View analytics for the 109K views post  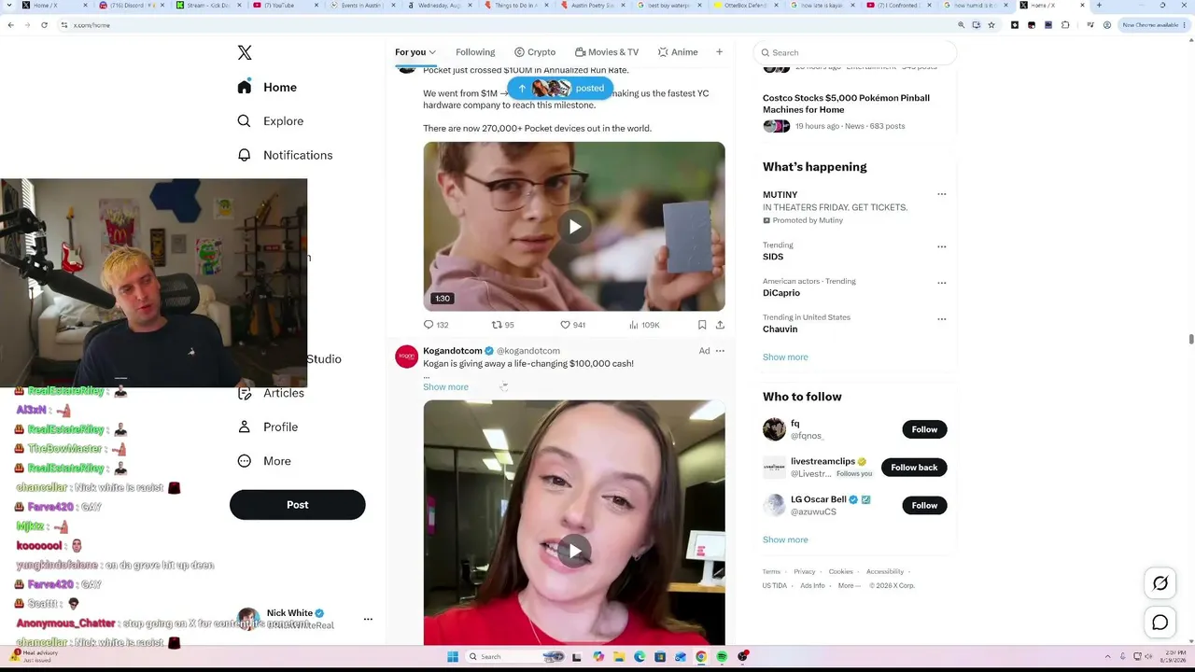point(644,325)
